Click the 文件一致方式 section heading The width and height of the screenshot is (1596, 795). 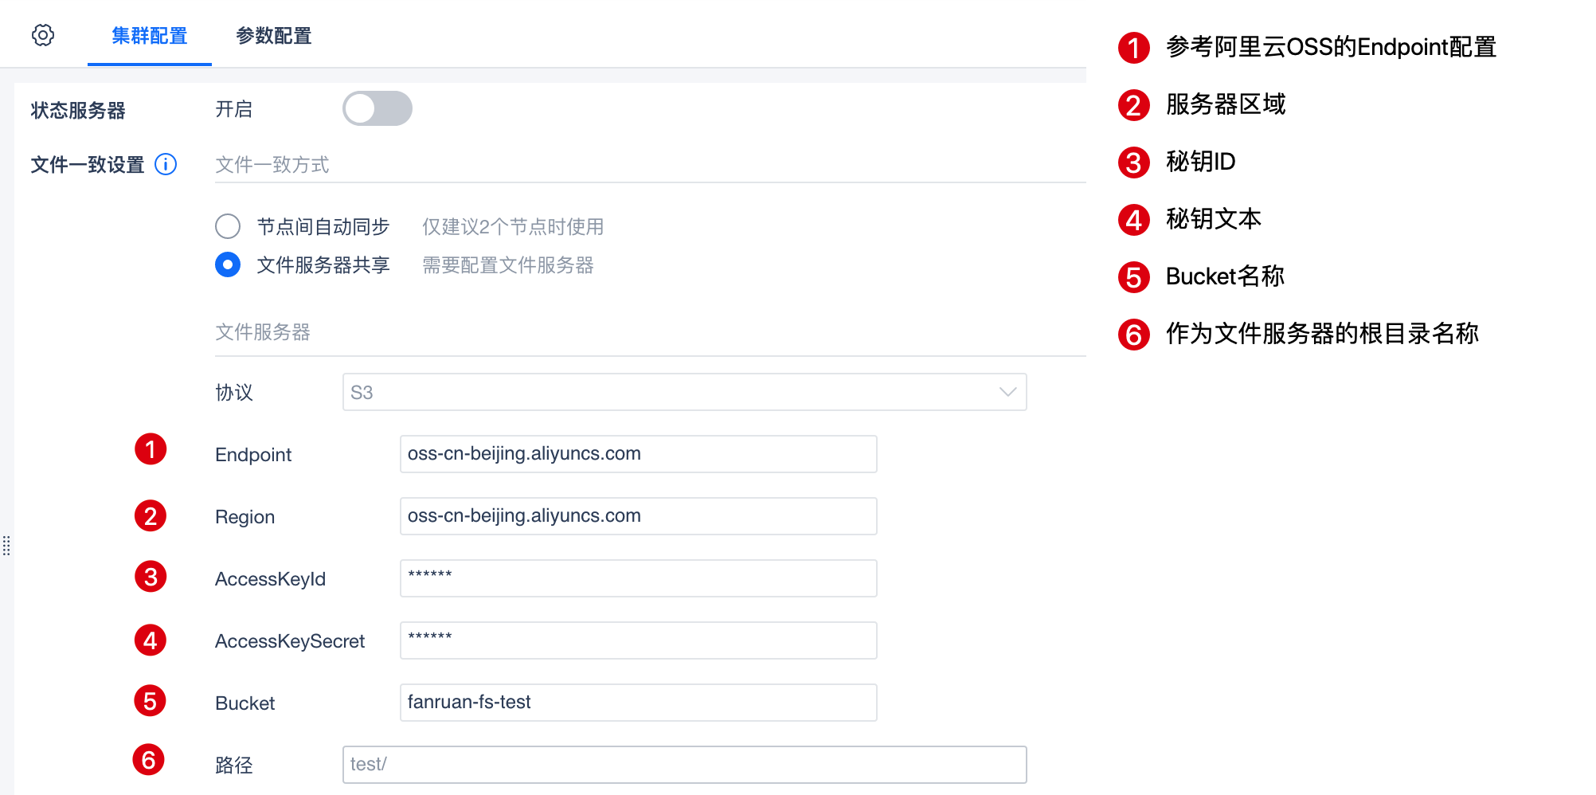pyautogui.click(x=272, y=165)
